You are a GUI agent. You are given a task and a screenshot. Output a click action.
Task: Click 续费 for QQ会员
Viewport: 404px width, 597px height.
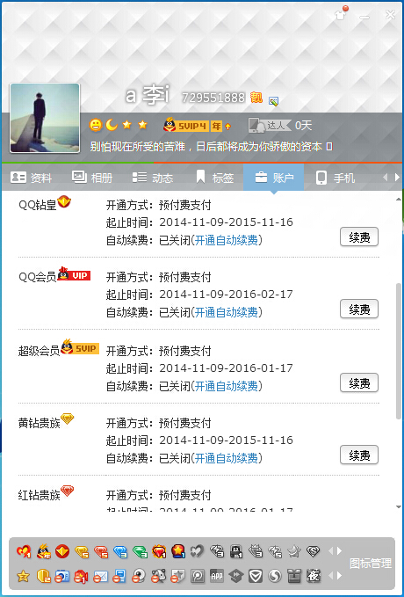coord(359,309)
